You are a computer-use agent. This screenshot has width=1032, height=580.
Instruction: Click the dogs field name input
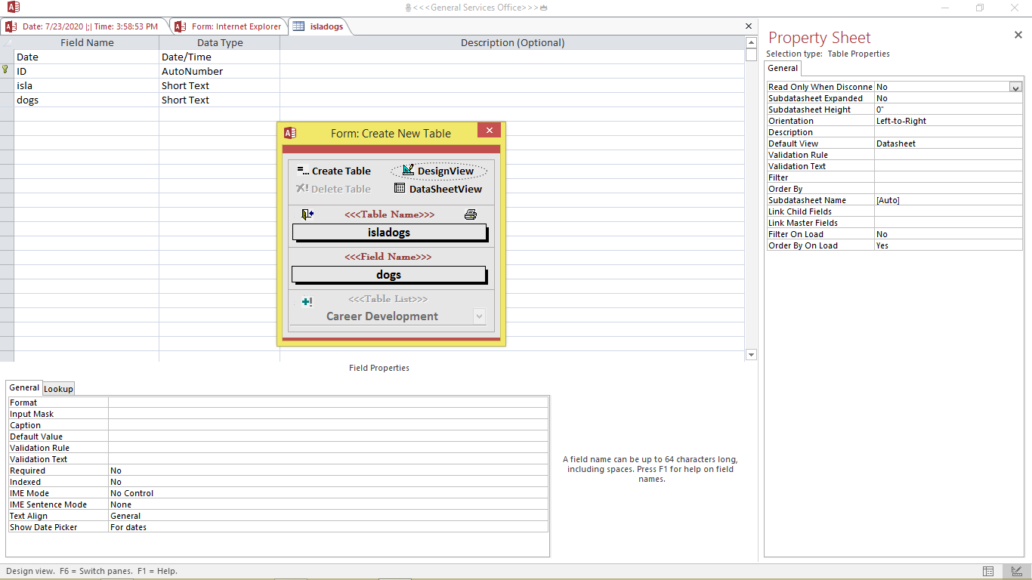pos(389,275)
